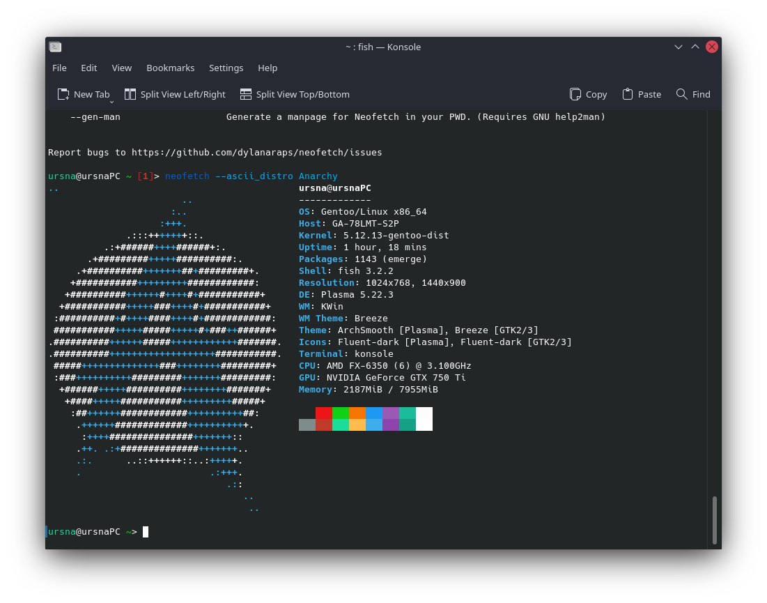Click the bottom shell prompt cursor
767x603 pixels.
coord(146,531)
